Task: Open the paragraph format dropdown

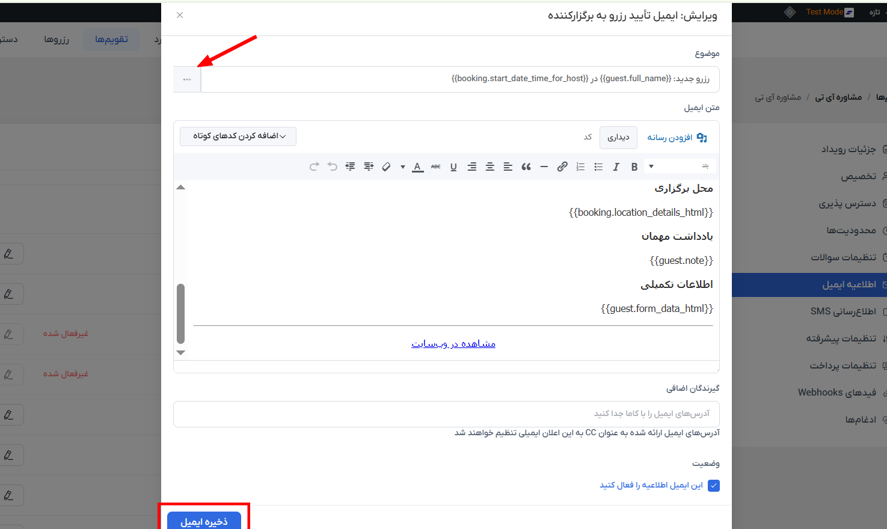Action: pos(679,167)
